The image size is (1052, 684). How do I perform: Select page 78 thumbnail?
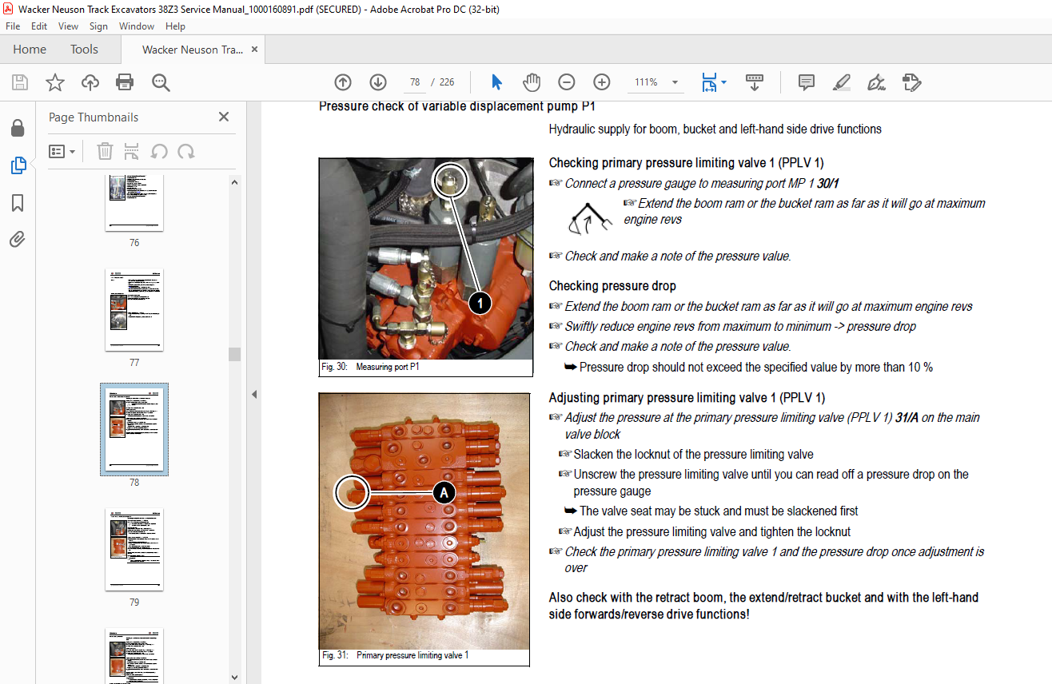pyautogui.click(x=134, y=429)
